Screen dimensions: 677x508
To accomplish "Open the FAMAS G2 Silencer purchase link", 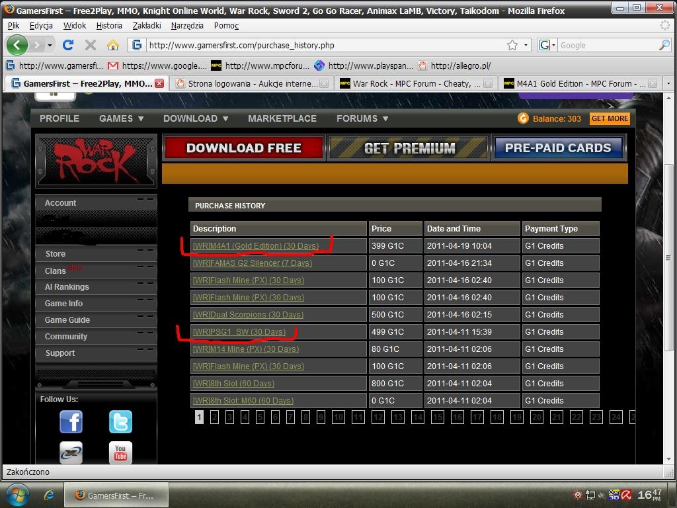I will [252, 263].
